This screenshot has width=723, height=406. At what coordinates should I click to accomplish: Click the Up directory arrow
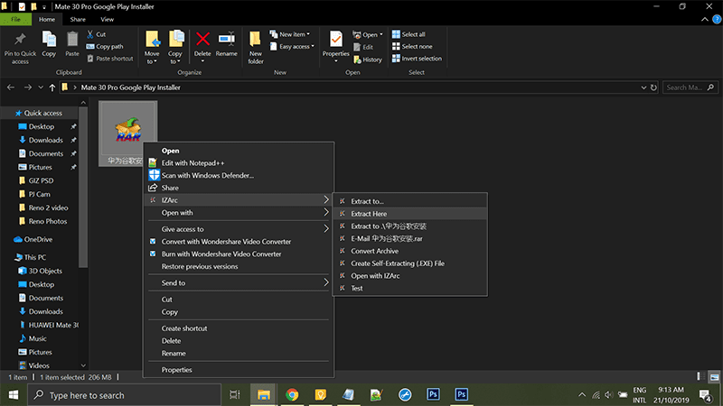click(x=52, y=88)
